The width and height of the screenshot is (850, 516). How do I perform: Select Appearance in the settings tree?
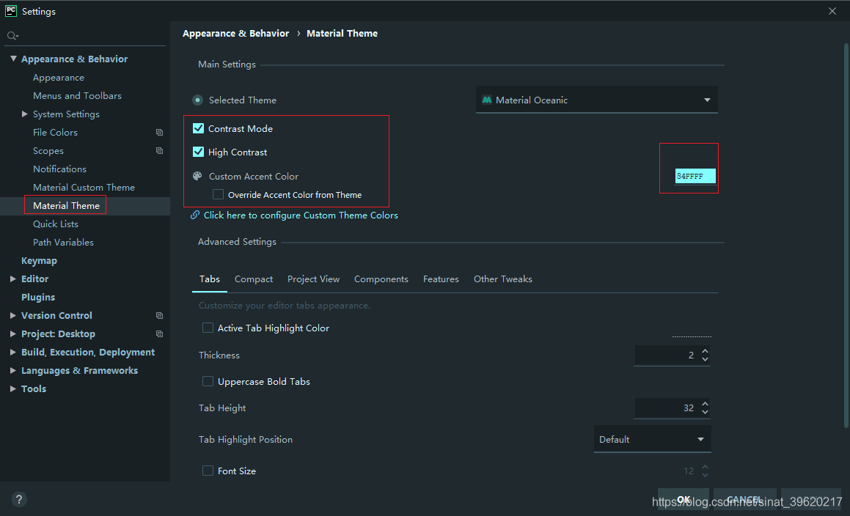pyautogui.click(x=59, y=78)
